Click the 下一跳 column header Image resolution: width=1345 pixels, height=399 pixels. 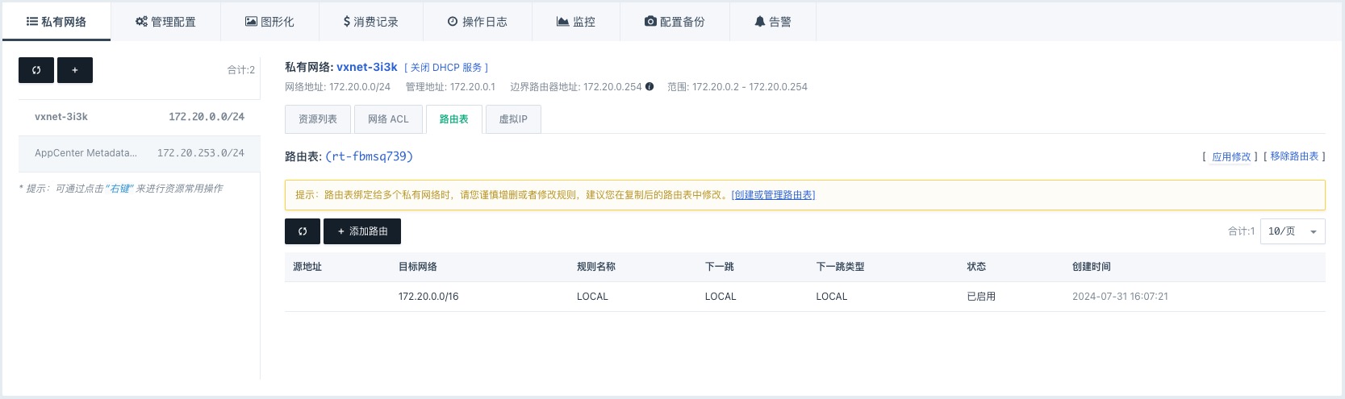[x=720, y=267]
